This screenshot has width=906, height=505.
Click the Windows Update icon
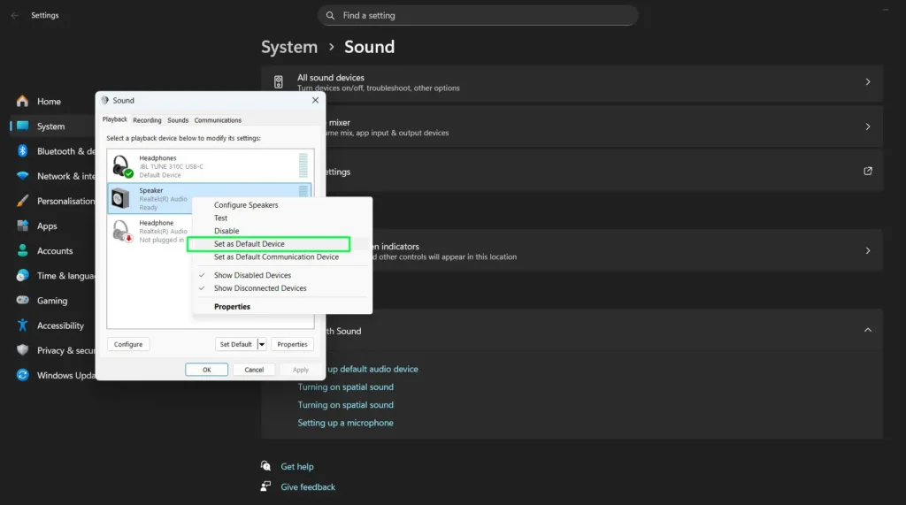tap(22, 375)
